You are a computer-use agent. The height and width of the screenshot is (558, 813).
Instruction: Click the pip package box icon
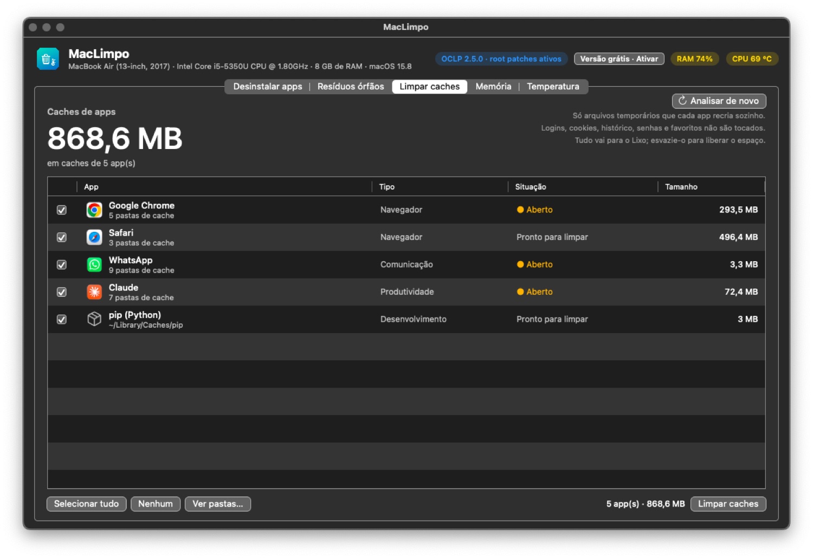[x=94, y=319]
